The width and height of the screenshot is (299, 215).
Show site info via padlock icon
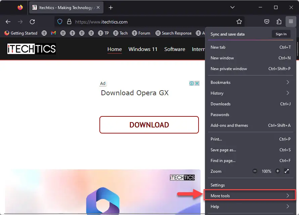(69, 22)
